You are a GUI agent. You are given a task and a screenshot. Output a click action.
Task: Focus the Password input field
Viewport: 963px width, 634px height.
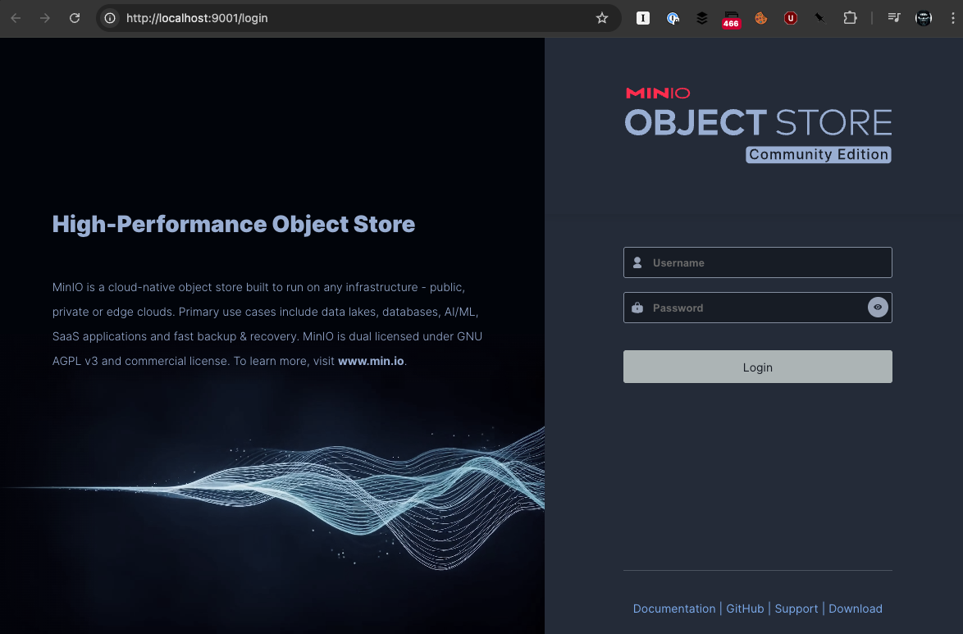pyautogui.click(x=757, y=308)
